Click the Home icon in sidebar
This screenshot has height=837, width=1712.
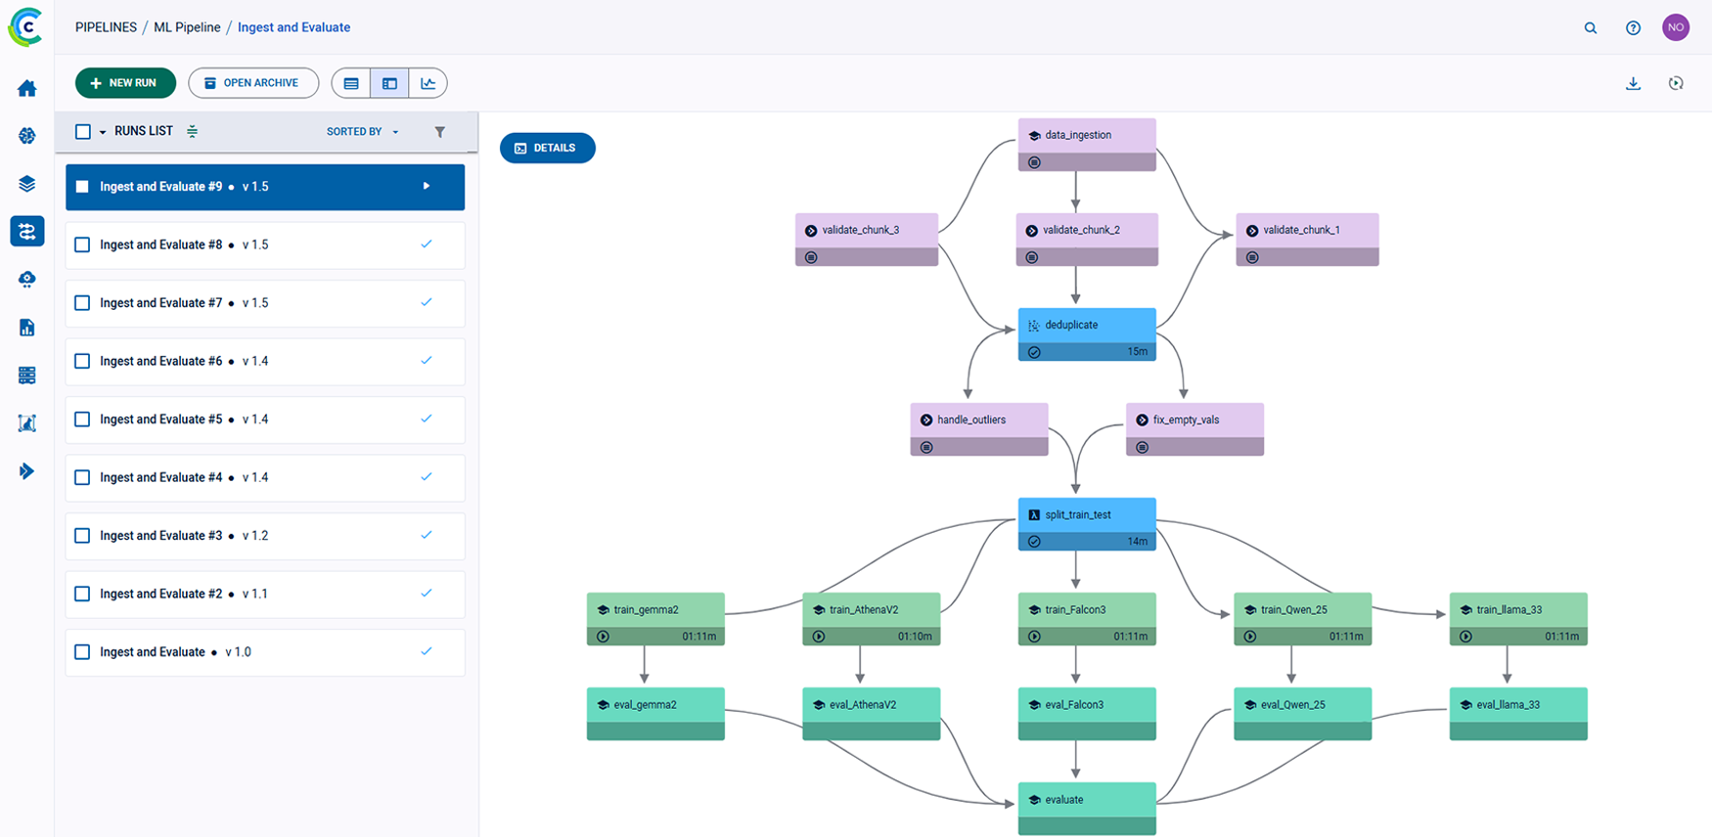coord(27,89)
